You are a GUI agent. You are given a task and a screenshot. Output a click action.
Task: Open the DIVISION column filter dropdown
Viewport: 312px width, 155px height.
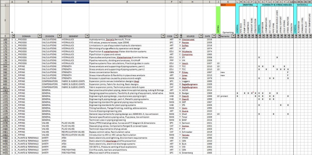(x=60, y=36)
